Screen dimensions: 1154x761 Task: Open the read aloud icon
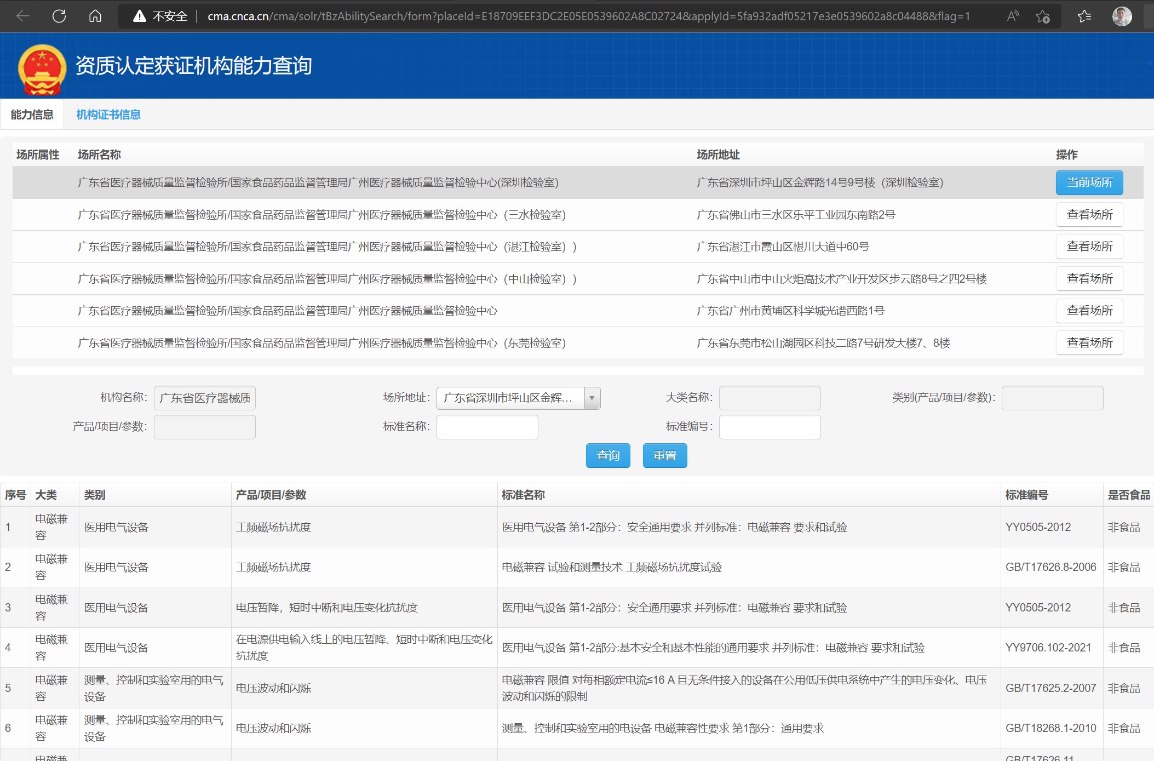click(x=1013, y=16)
